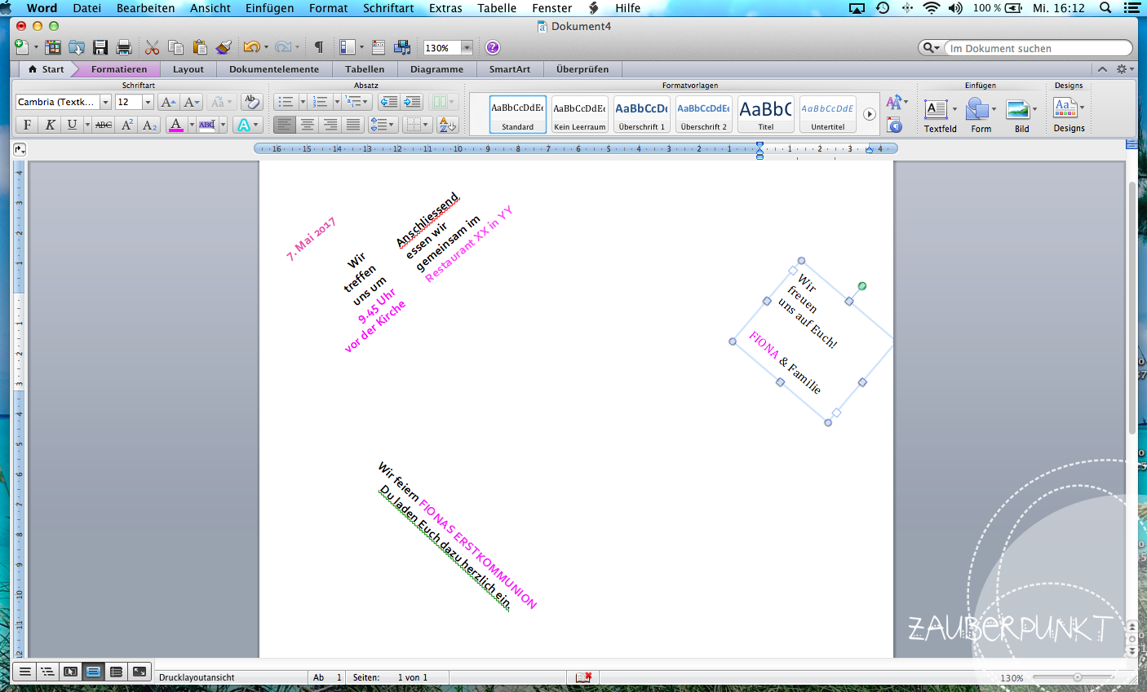
Task: Open the Toolbox icon in toolbar
Action: tap(379, 47)
